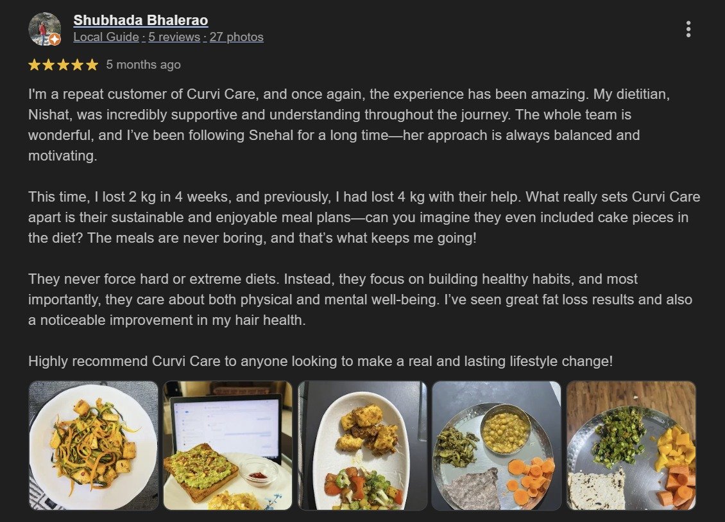Click the fifth star of the rating
The height and width of the screenshot is (522, 725).
tap(92, 65)
